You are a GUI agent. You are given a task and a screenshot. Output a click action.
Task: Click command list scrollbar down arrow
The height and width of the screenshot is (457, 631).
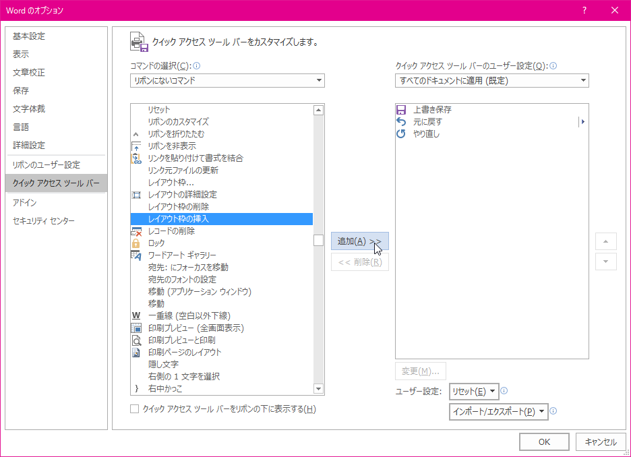click(x=318, y=389)
